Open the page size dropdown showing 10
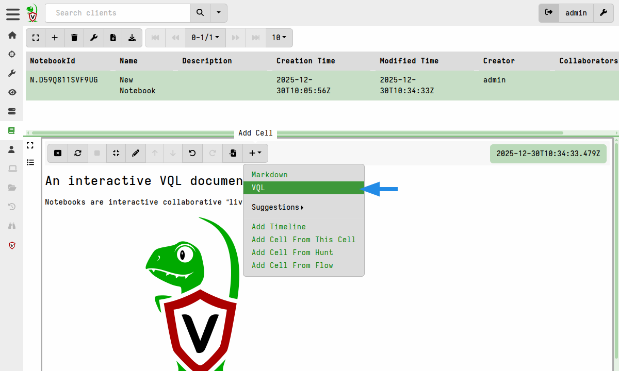This screenshot has height=371, width=619. pyautogui.click(x=279, y=38)
